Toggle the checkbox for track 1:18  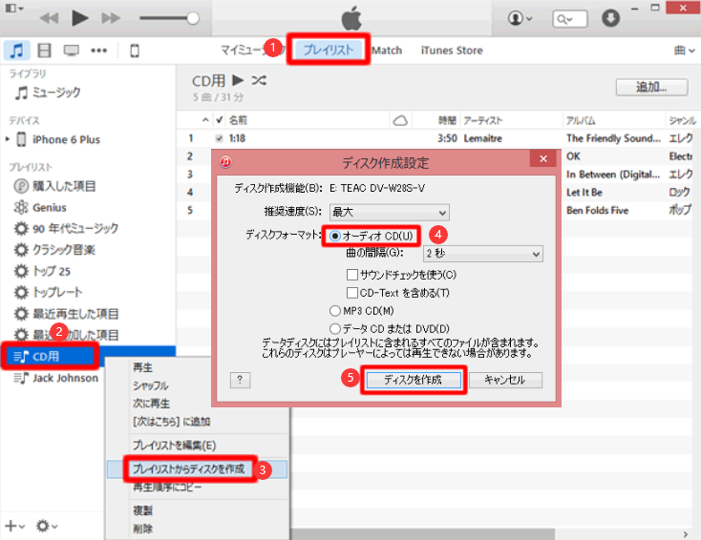pyautogui.click(x=219, y=138)
